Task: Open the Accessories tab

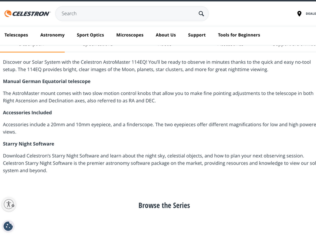Action: point(230,45)
